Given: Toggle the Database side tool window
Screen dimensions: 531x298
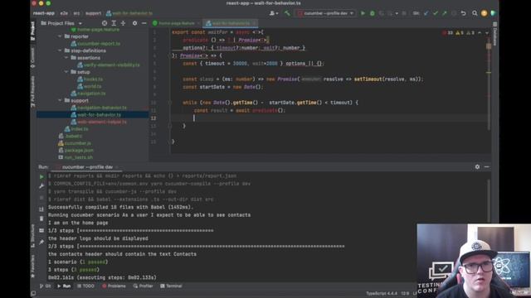Looking at the screenshot, I should 494,34.
